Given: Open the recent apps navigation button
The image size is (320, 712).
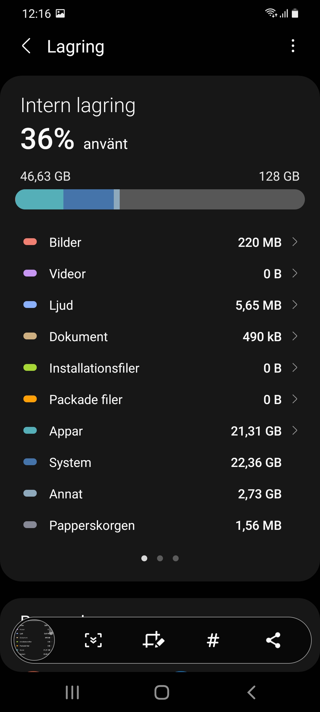Looking at the screenshot, I should coord(72,692).
